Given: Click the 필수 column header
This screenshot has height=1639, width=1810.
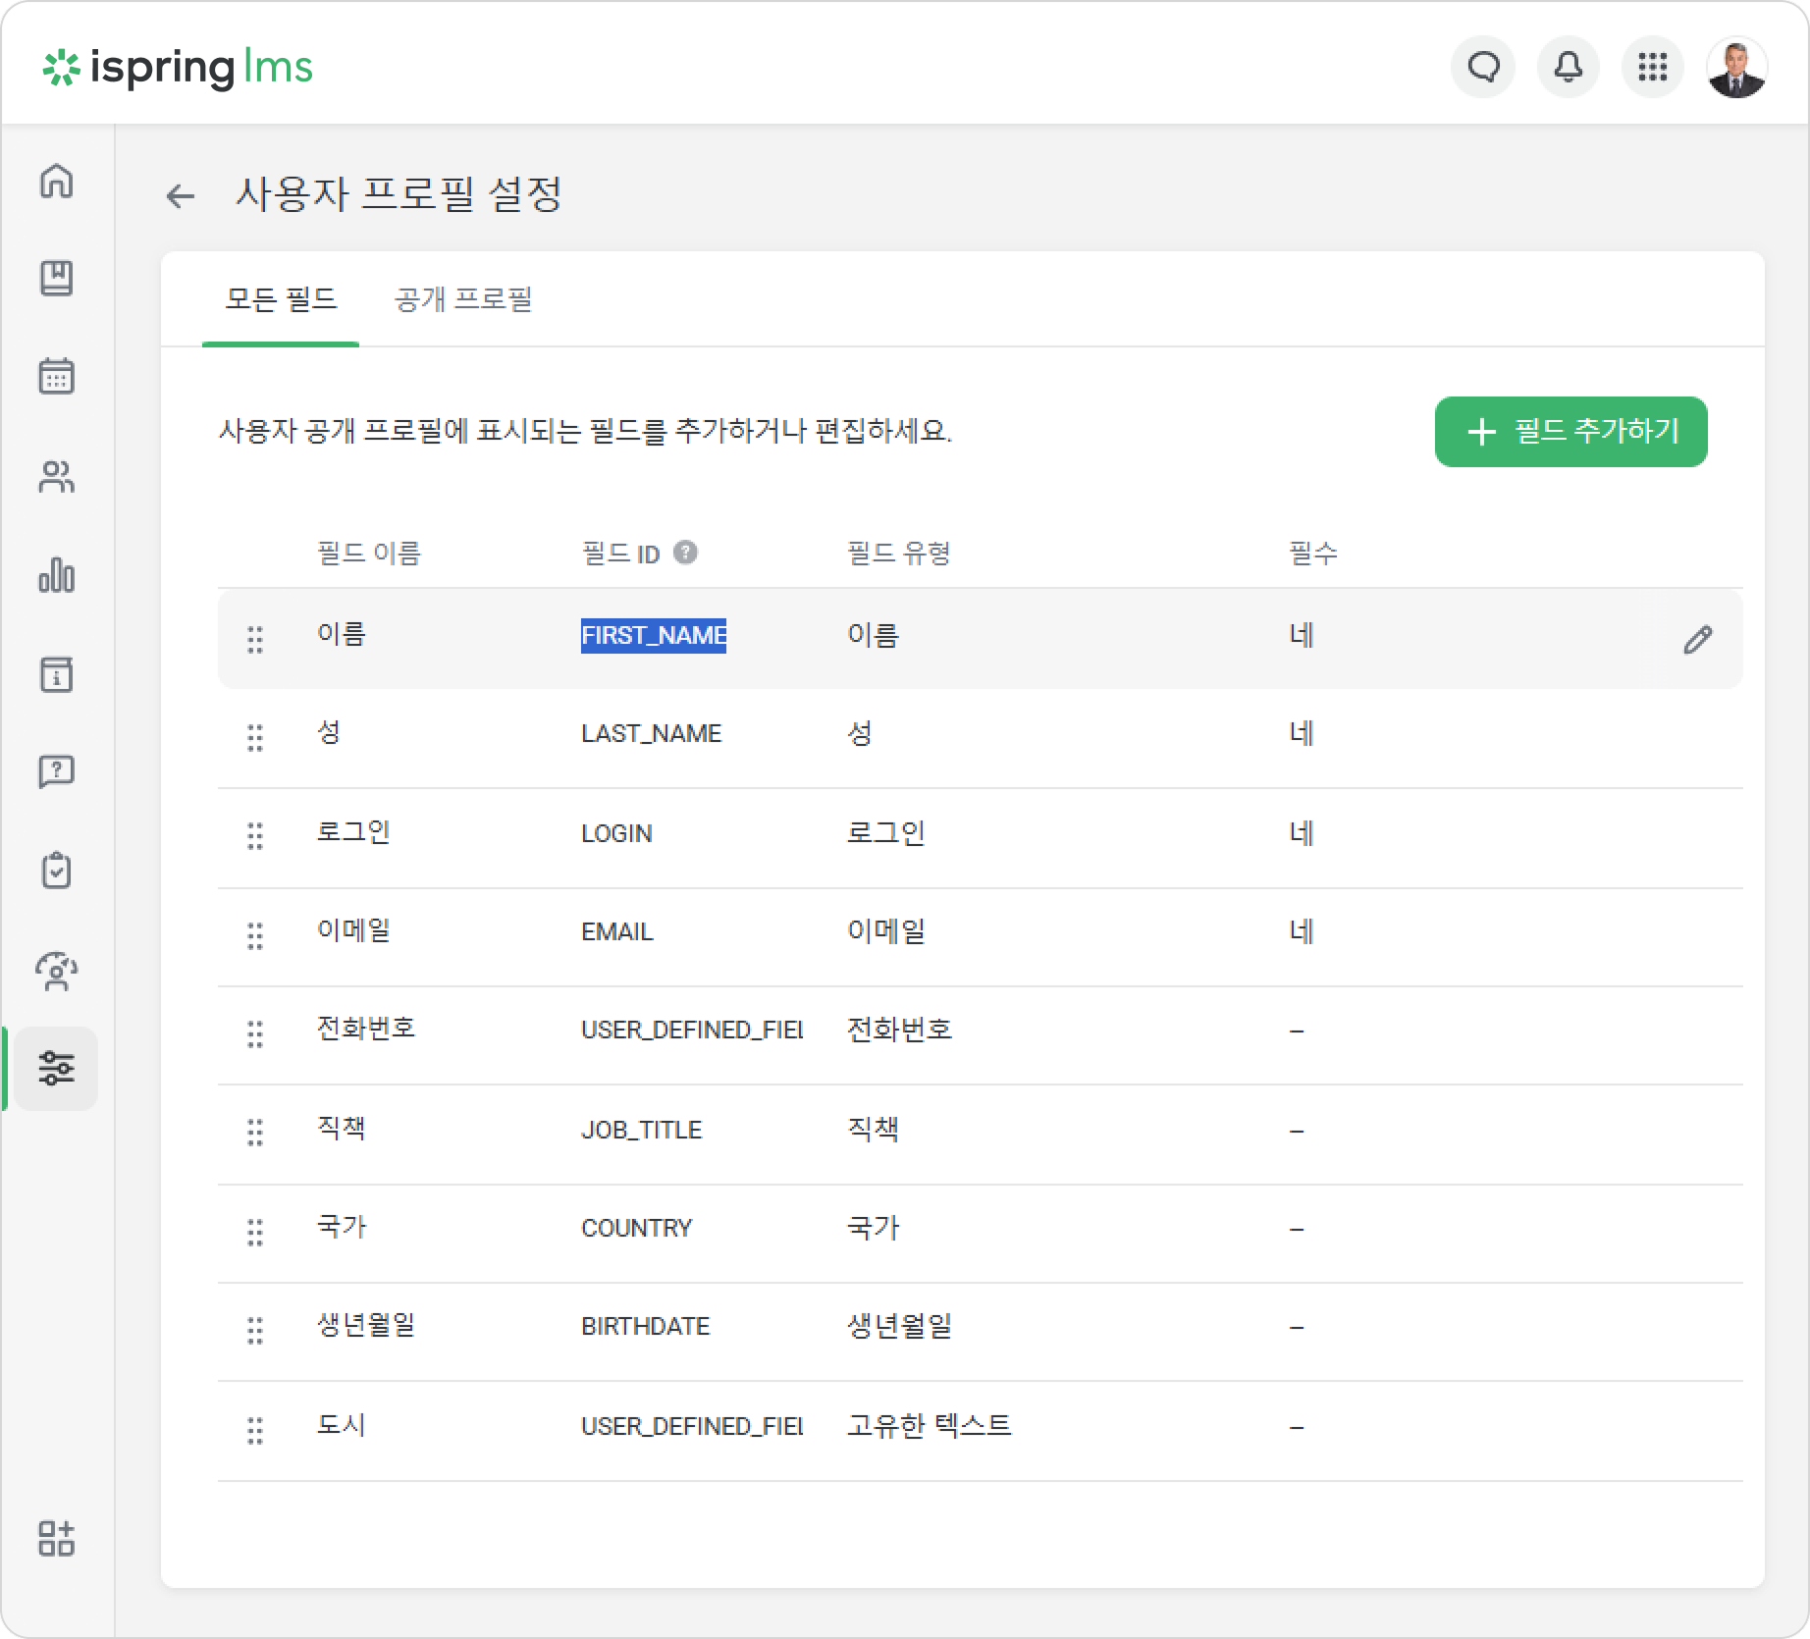Looking at the screenshot, I should (x=1313, y=554).
